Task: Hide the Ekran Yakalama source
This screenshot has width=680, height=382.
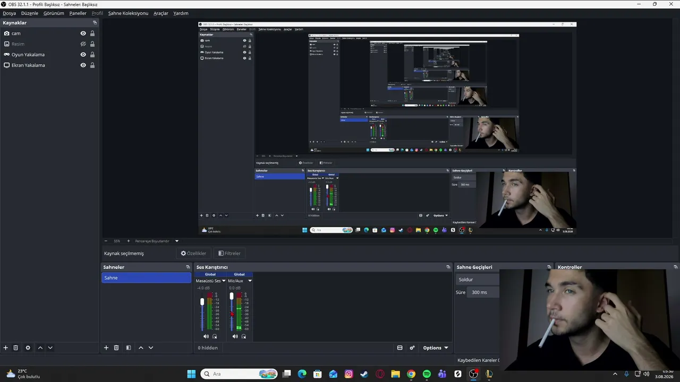Action: click(83, 65)
